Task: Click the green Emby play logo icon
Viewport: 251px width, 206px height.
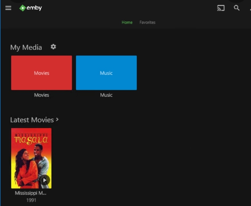Action: [x=23, y=8]
